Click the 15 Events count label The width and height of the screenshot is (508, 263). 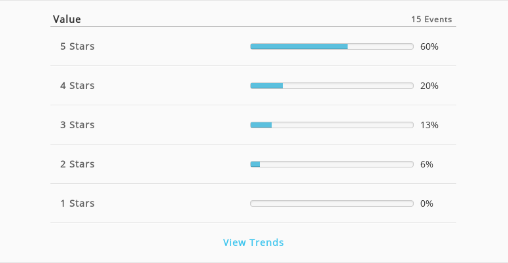pos(431,20)
